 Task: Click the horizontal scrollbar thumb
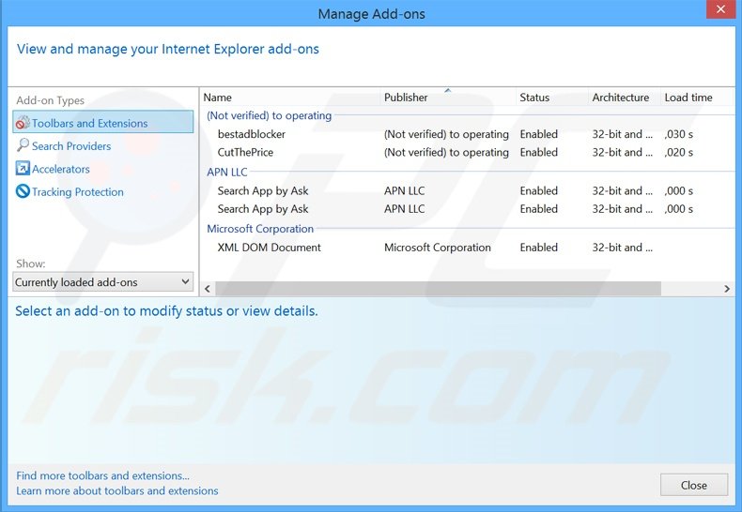[439, 288]
